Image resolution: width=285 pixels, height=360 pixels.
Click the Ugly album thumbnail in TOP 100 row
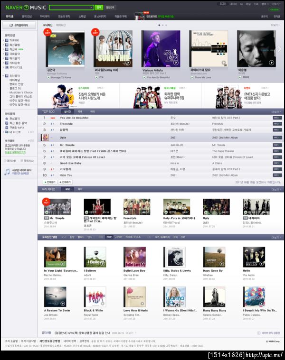coord(45,137)
